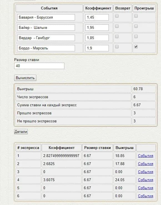Screen dimensions: 161x205
Task: Select the Число экспрессов row label
Action: [x=33, y=97]
